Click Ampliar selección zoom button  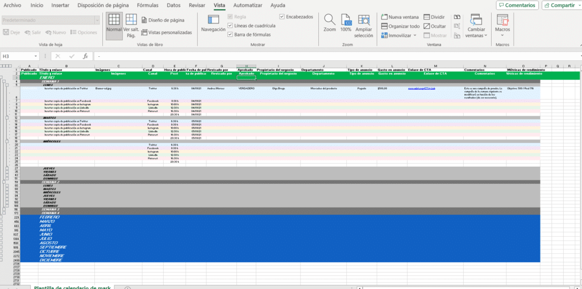(x=363, y=26)
